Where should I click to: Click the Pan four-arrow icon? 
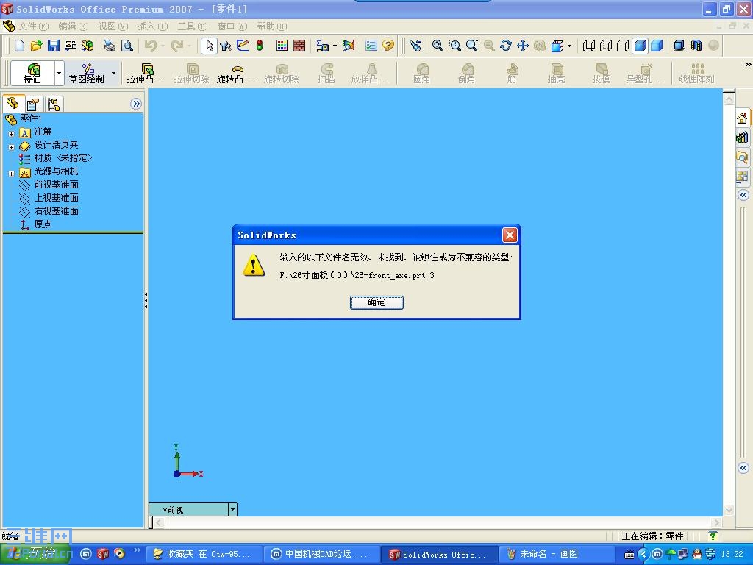(x=523, y=46)
